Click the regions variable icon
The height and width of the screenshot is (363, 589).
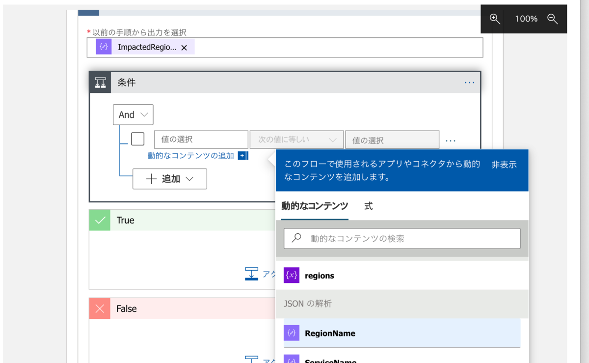[x=292, y=276]
